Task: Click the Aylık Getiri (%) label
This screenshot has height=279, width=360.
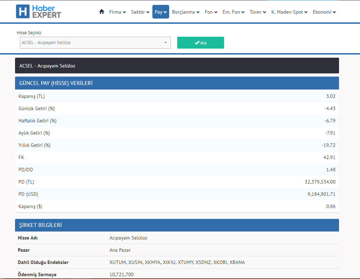Action: pos(34,133)
